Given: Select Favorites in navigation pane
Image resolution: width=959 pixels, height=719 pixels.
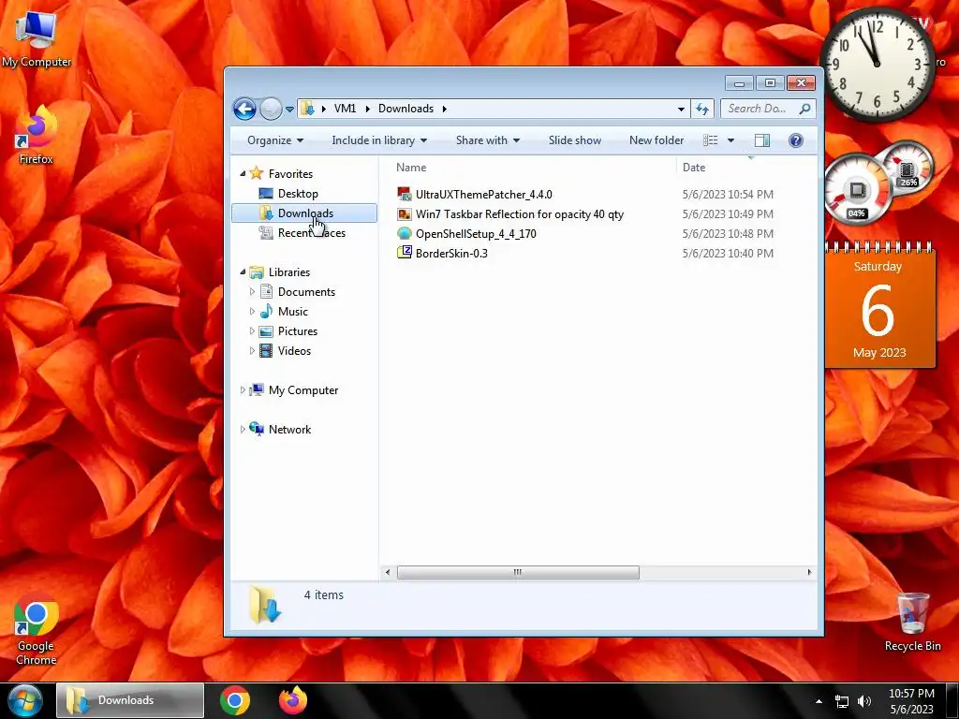Looking at the screenshot, I should [290, 173].
